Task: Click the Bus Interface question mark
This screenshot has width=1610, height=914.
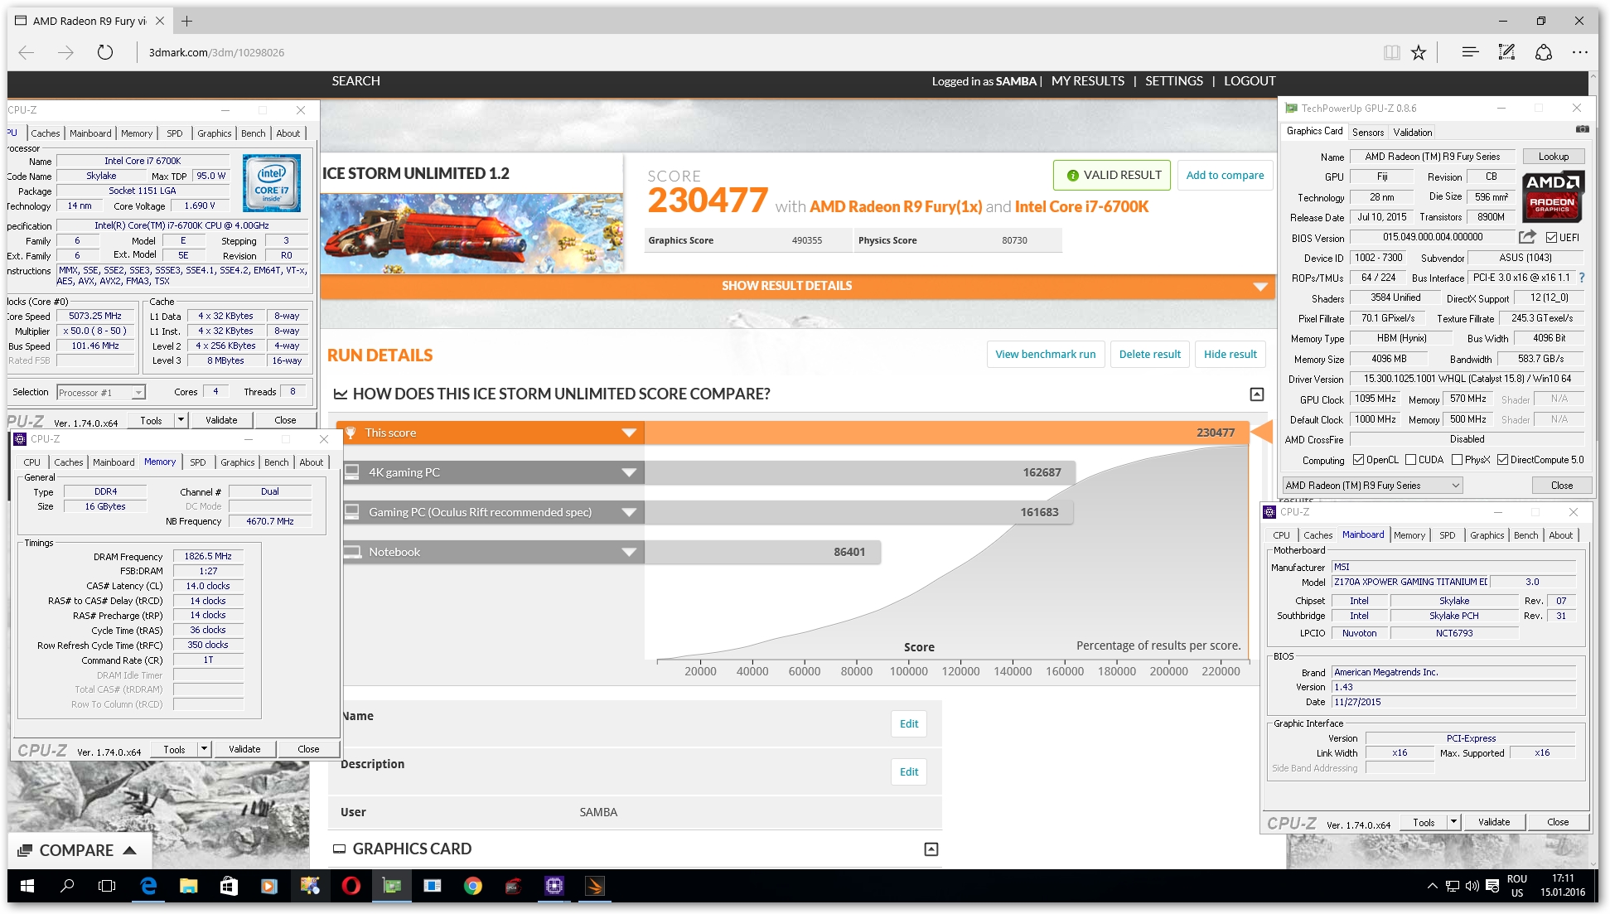Action: [1581, 278]
